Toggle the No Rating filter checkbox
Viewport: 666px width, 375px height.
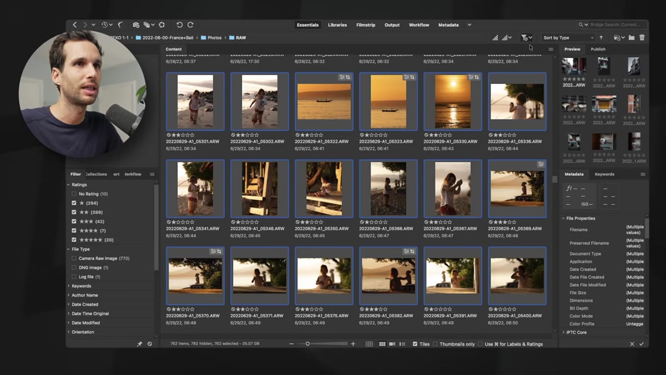74,194
